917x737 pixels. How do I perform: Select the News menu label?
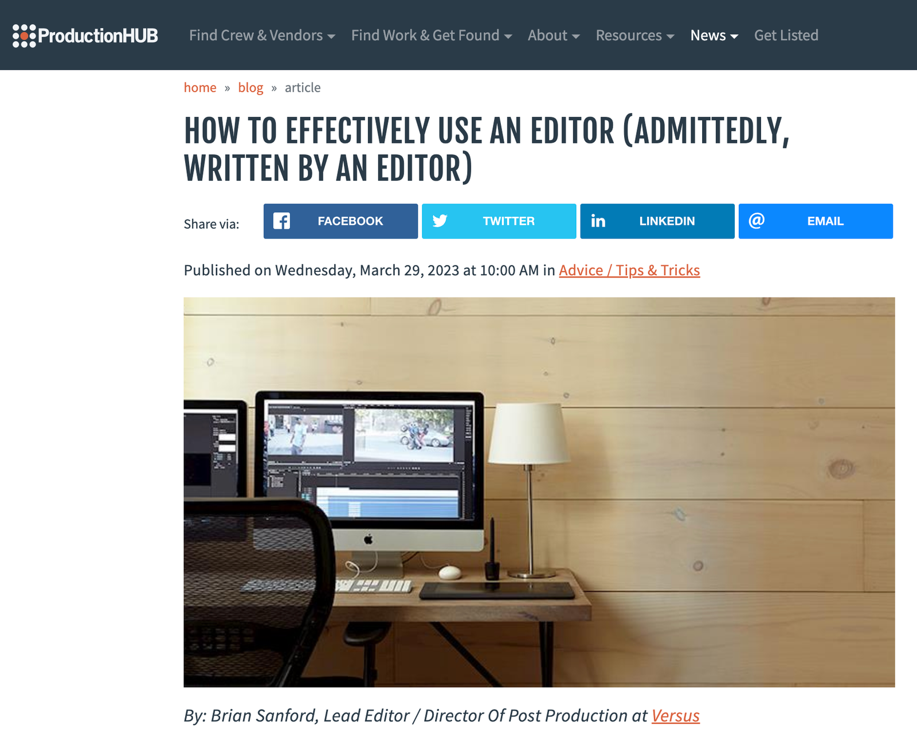[x=708, y=36]
